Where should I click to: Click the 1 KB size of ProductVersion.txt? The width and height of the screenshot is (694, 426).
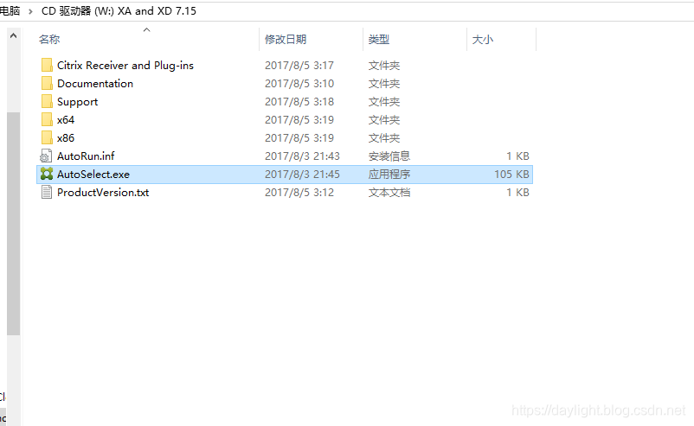(x=517, y=192)
